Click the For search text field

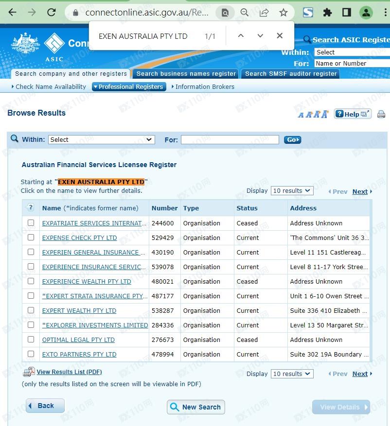pyautogui.click(x=230, y=139)
